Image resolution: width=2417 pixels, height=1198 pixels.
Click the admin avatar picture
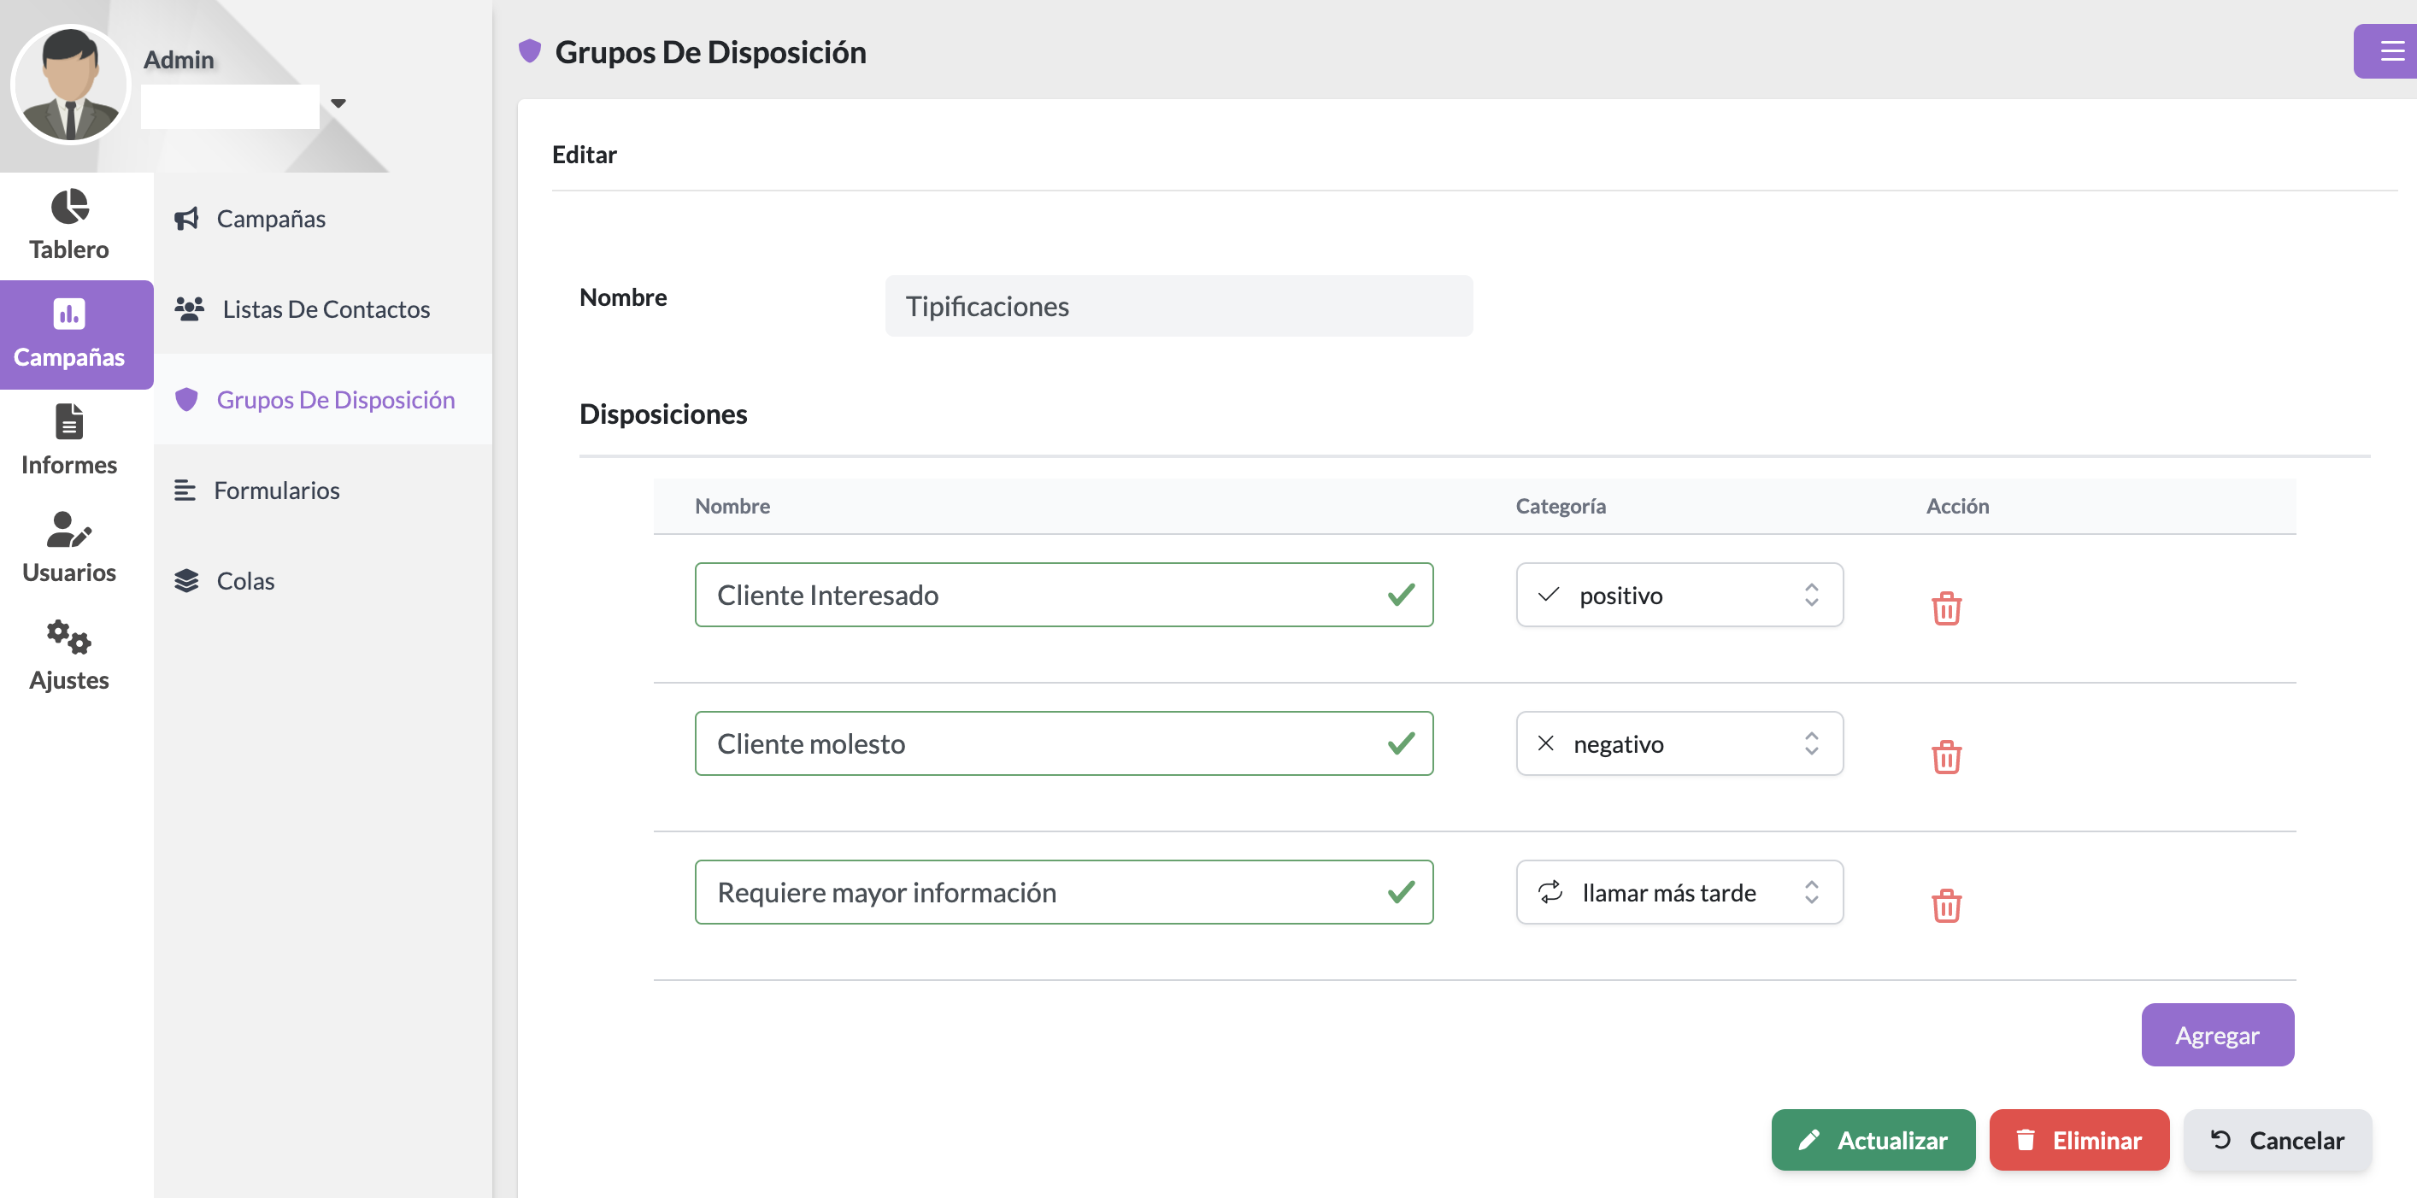[70, 85]
